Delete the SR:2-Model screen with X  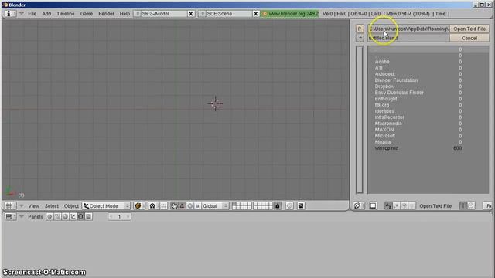(x=191, y=14)
